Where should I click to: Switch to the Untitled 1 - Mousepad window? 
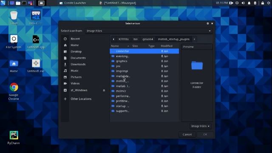pyautogui.click(x=118, y=3)
